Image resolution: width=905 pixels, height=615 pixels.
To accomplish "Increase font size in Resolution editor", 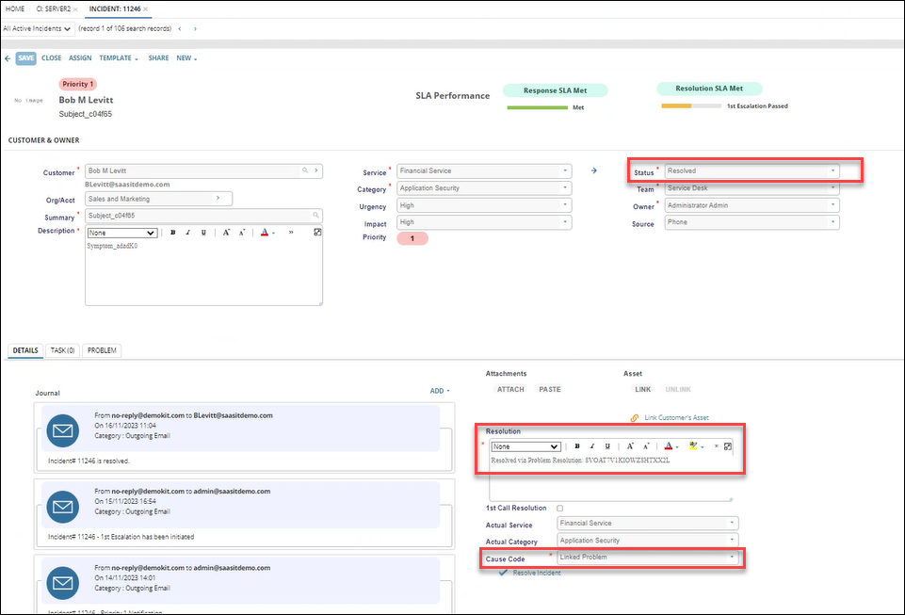I will [630, 446].
